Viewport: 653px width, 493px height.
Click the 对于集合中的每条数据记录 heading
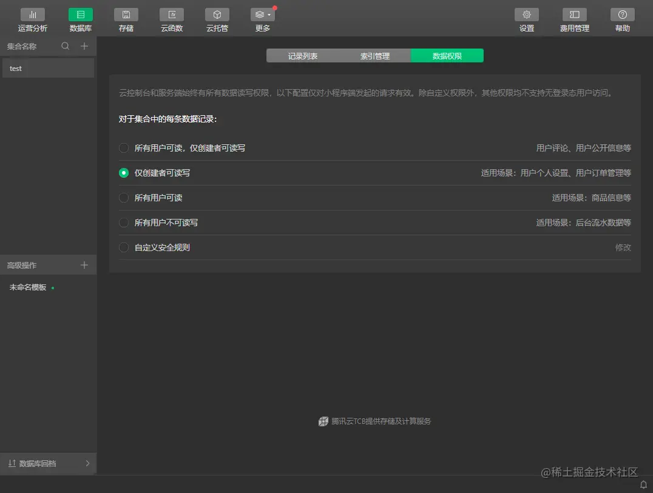click(x=168, y=119)
